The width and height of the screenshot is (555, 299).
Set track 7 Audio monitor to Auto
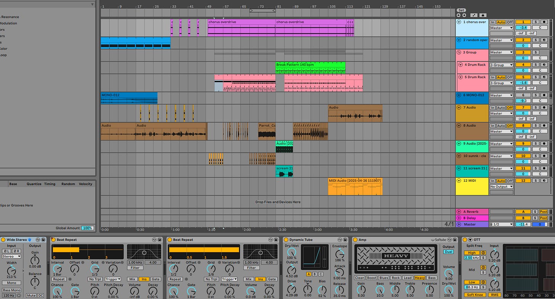(501, 108)
